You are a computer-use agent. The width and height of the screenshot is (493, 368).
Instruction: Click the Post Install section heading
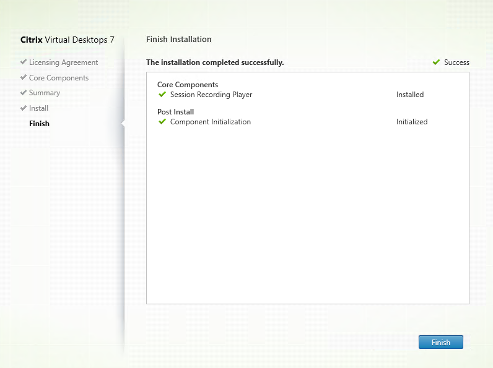[x=175, y=112]
